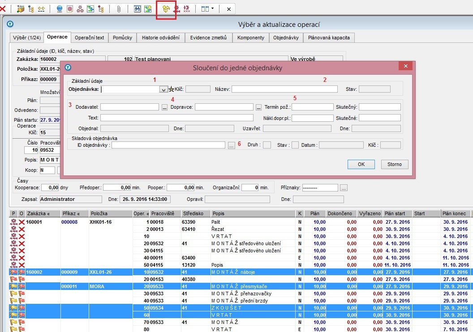The width and height of the screenshot is (473, 332).
Task: Click the star icon beside the Objednávka field
Action: (172, 89)
